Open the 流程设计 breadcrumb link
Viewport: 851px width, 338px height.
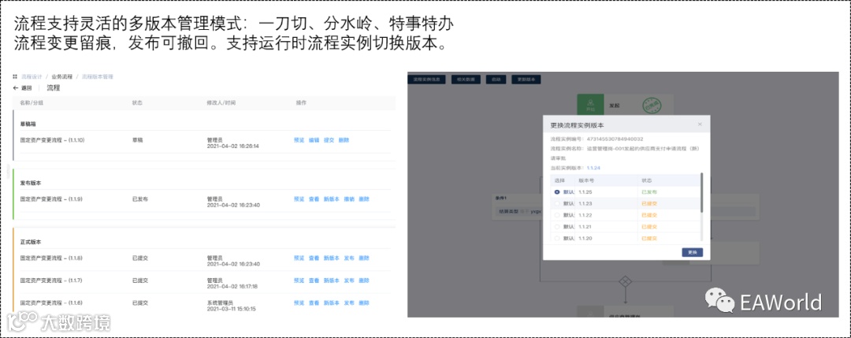click(32, 76)
